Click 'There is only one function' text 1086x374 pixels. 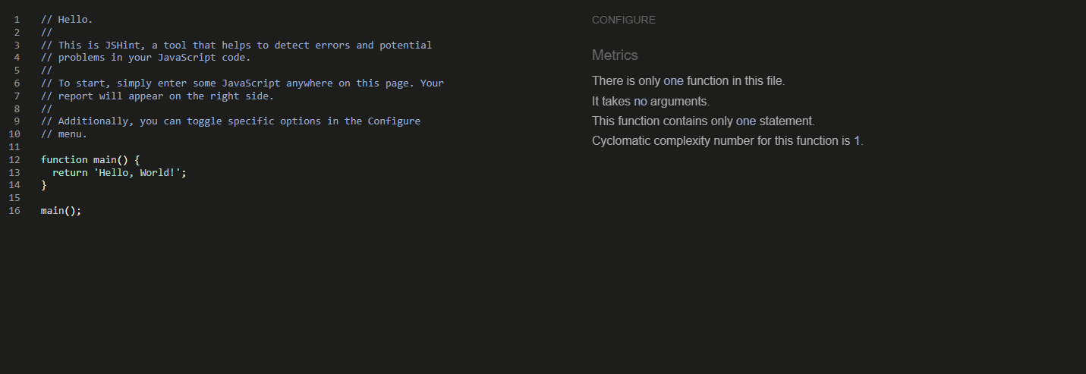pos(688,81)
